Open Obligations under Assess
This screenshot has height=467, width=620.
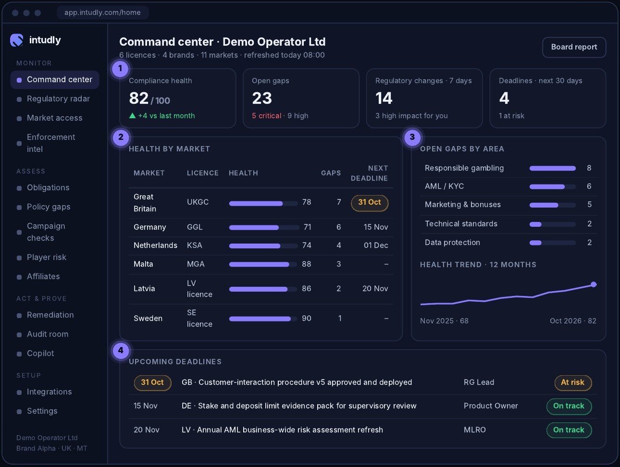55,188
